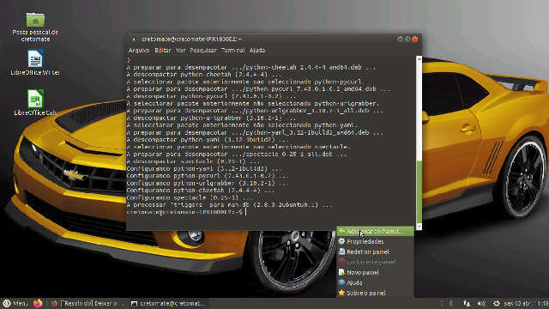Image resolution: width=549 pixels, height=309 pixels.
Task: Choose 'Sobre o painel' in the context menu
Action: 375,293
